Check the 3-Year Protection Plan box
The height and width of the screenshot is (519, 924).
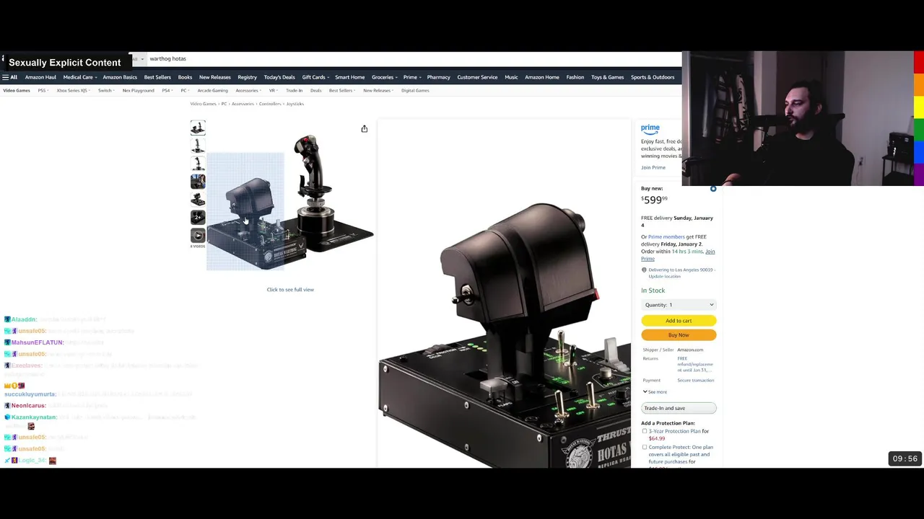point(645,431)
